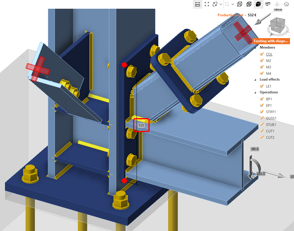Switch to shaded wireframe cube view
The height and width of the screenshot is (231, 294).
click(x=249, y=4)
